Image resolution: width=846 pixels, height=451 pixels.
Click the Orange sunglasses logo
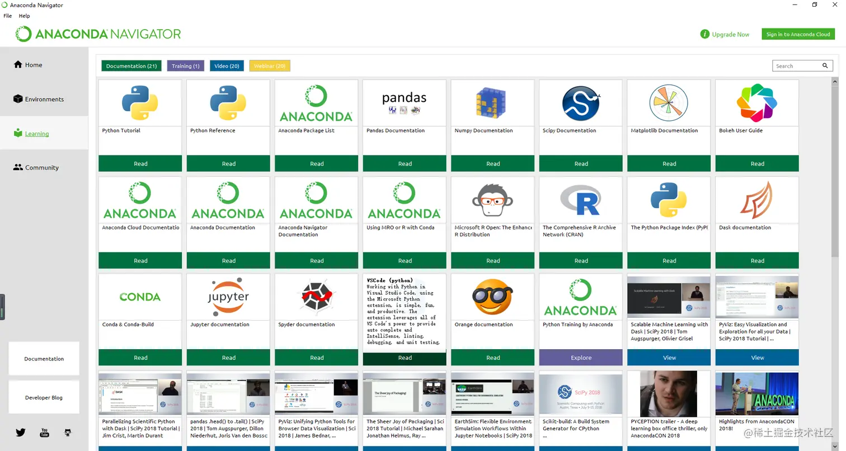pyautogui.click(x=492, y=297)
